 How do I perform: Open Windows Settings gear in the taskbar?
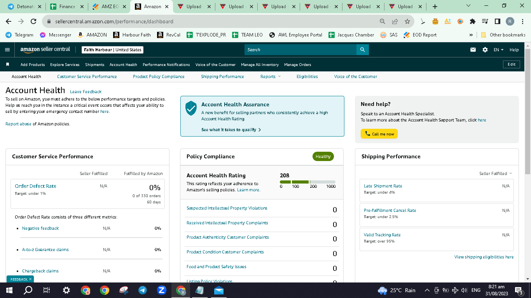(x=66, y=290)
